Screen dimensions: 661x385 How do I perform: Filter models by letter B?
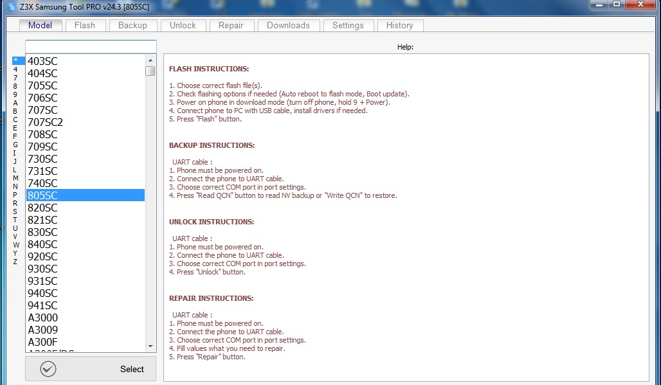pos(15,112)
